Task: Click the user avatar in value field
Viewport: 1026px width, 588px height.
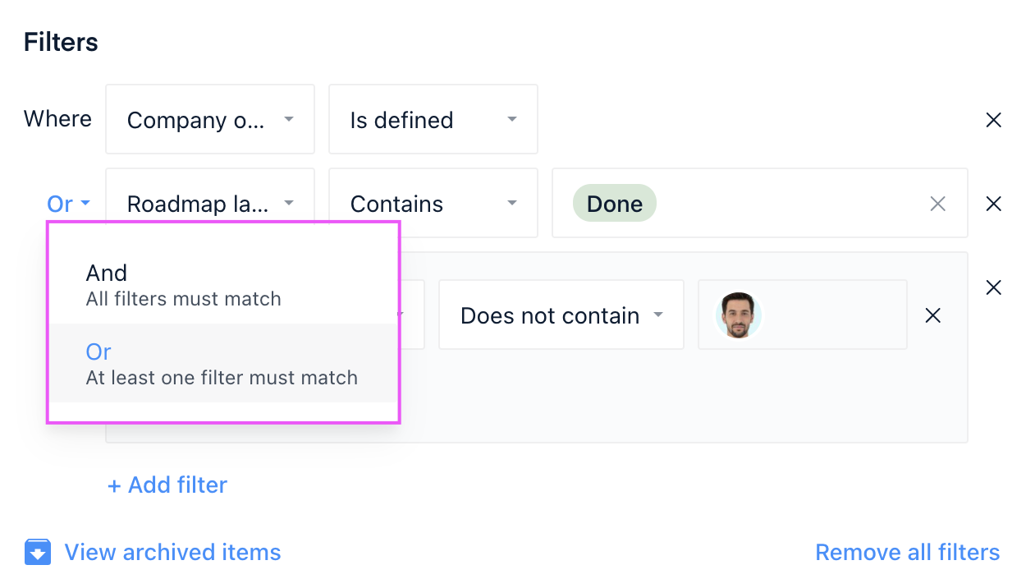Action: click(739, 315)
